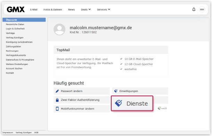Click the 10 GB E-Mail-Speicher entry
The height and width of the screenshot is (136, 212).
pos(139,59)
